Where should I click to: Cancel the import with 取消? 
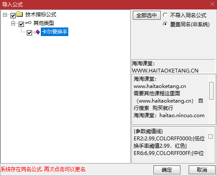(x=202, y=170)
